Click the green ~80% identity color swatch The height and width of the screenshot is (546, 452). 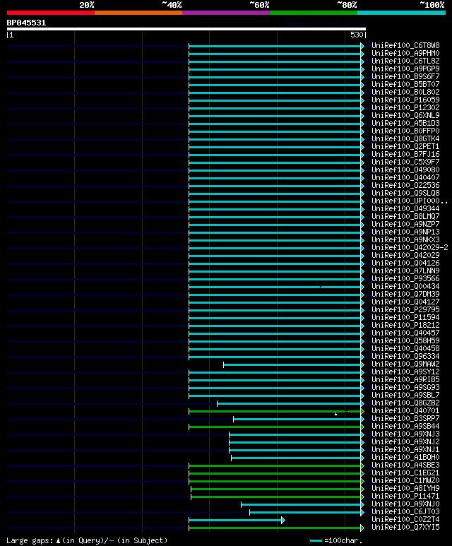point(314,13)
